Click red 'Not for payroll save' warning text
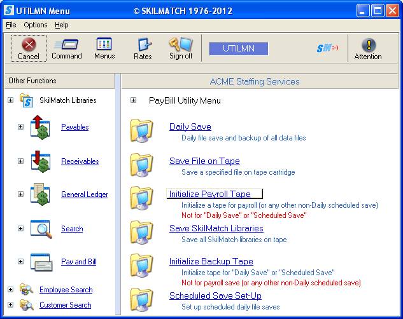The height and width of the screenshot is (319, 403). (271, 283)
